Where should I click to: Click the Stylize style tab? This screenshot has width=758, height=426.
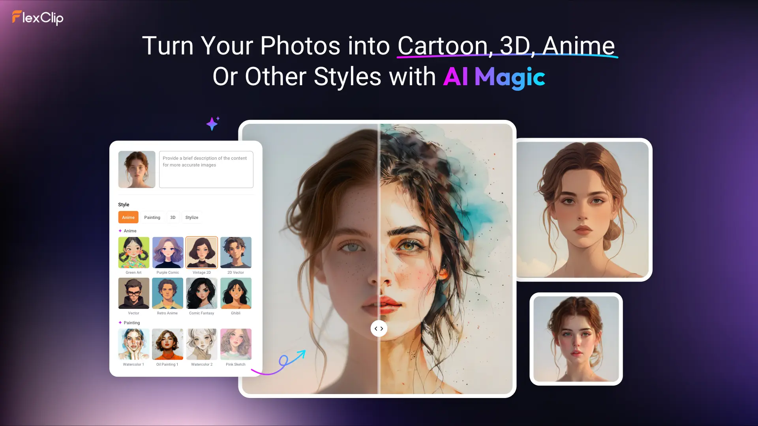(x=191, y=217)
